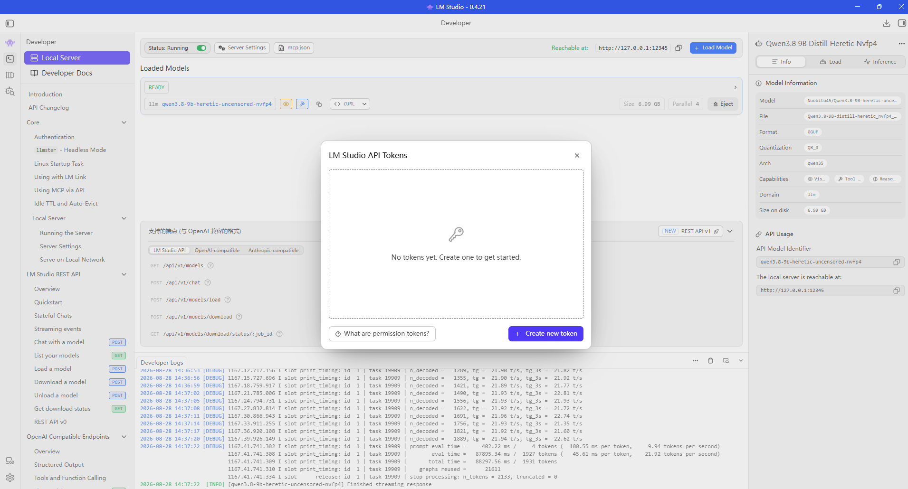Switch to the LM Studio API tab
Screen dimensions: 908x489
(x=170, y=251)
